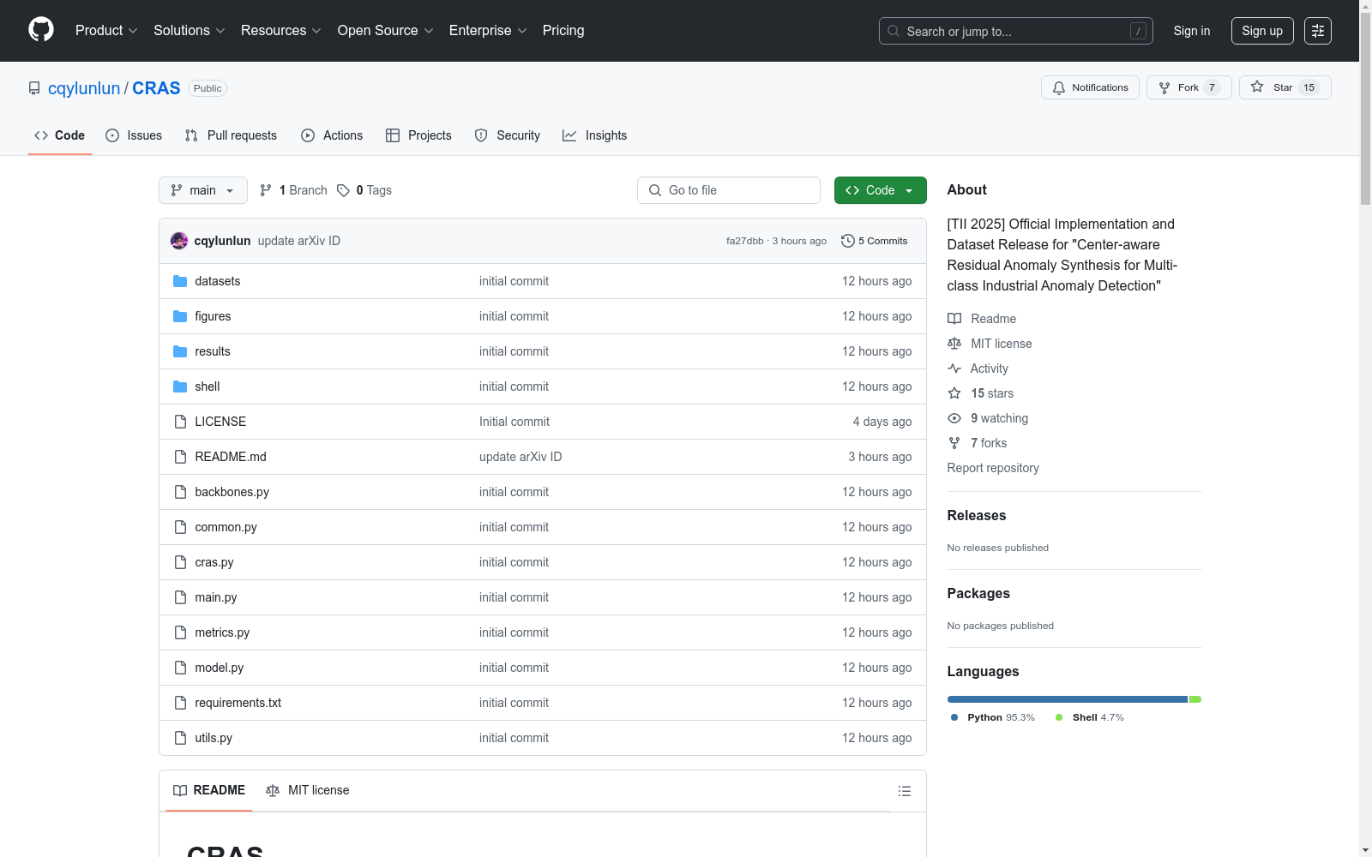Click the tags icon next to 0 Tags

coord(343,190)
